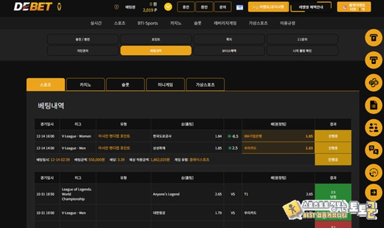Click the 충전 deposit button in the header

pyautogui.click(x=186, y=7)
